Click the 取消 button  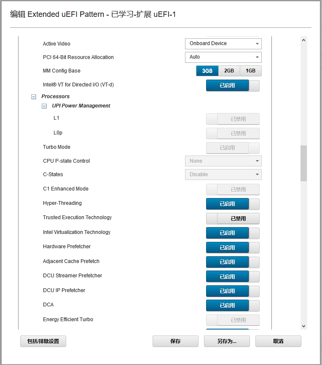[x=278, y=341]
